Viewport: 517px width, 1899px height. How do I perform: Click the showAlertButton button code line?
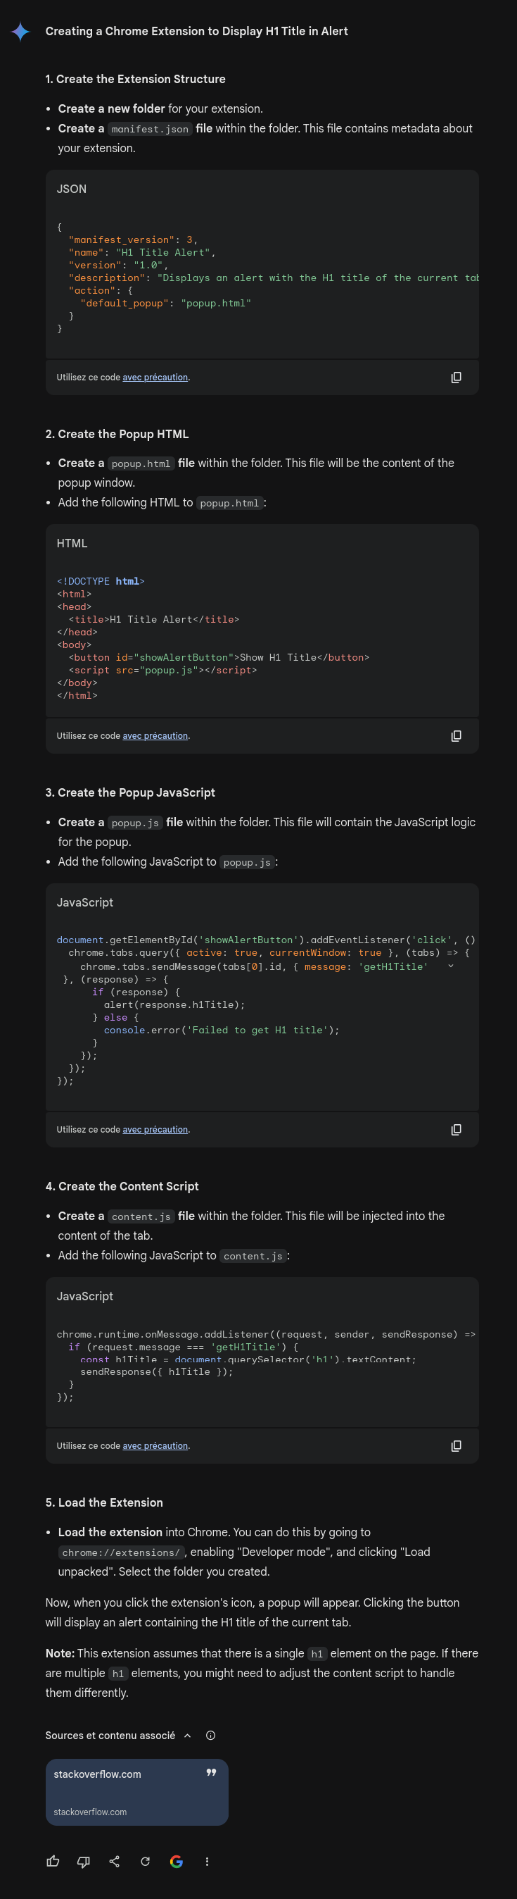tap(219, 658)
